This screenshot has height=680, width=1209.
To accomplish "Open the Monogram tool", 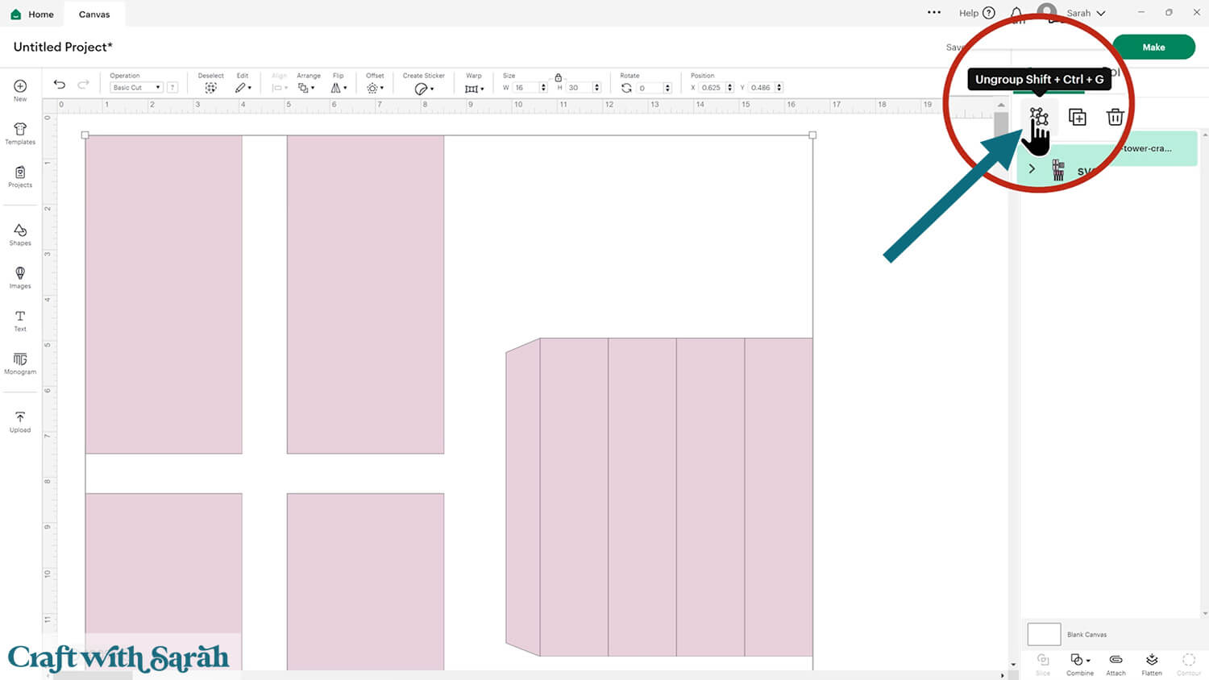I will click(x=20, y=363).
